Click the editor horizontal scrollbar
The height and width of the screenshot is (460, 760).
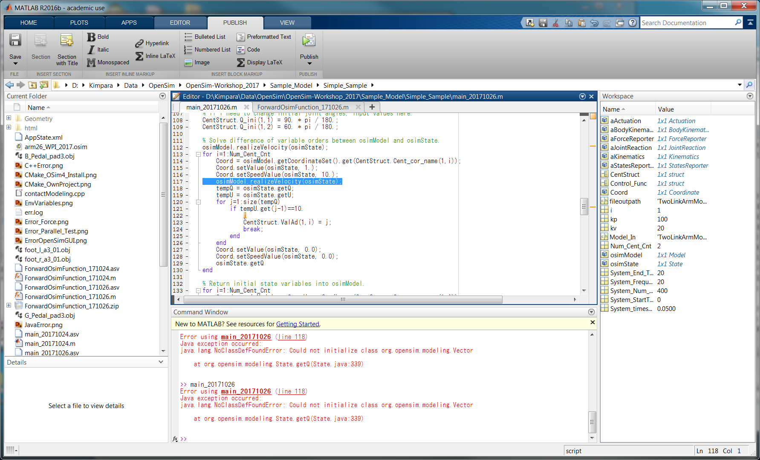pos(343,299)
